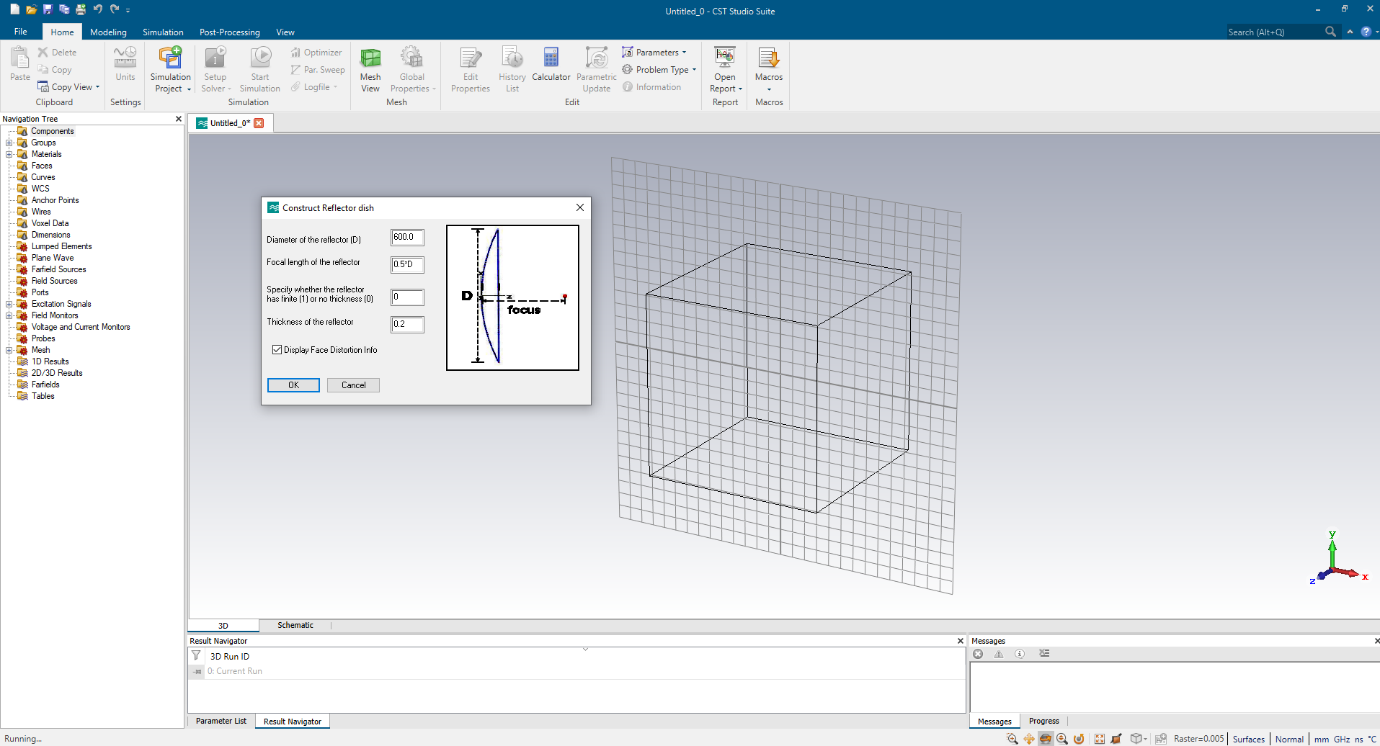Click the Diameter of the reflector field

[407, 238]
